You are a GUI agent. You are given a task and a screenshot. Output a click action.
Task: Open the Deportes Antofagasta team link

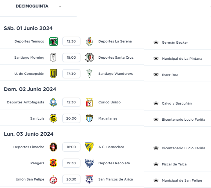26,102
